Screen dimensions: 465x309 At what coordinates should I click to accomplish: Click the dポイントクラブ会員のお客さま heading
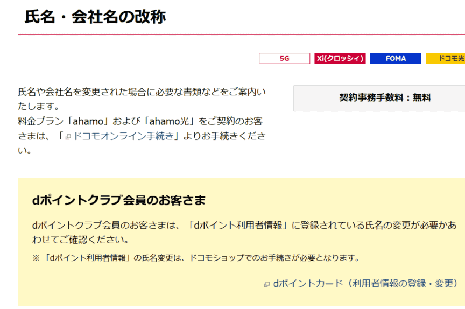coord(119,200)
